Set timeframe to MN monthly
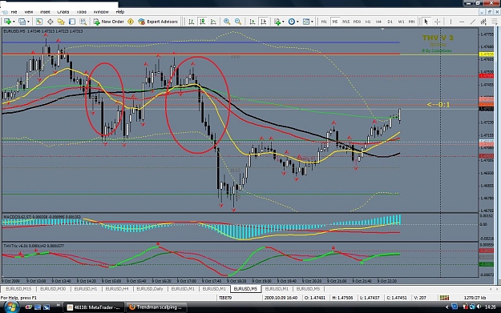 [x=411, y=22]
